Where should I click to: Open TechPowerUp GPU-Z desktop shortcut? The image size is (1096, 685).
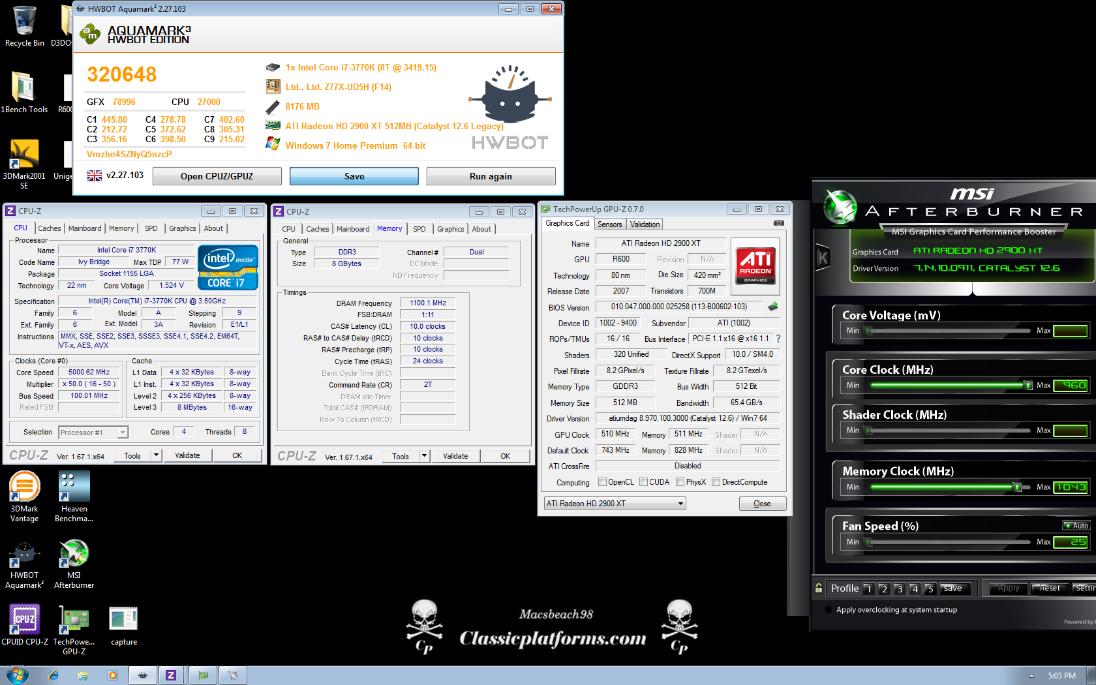(x=74, y=630)
